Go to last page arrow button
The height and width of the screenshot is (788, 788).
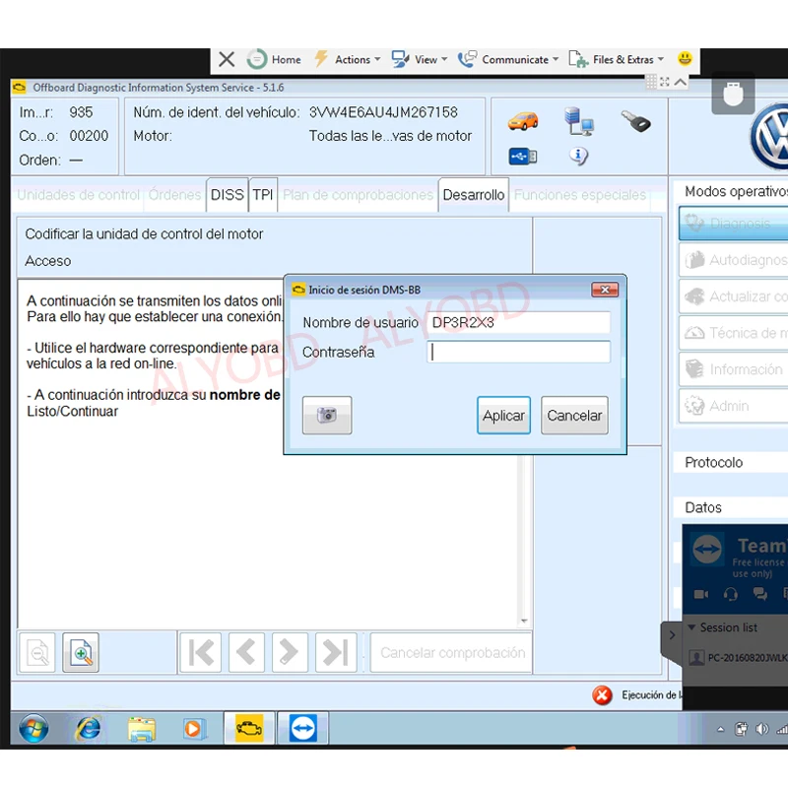(x=336, y=652)
